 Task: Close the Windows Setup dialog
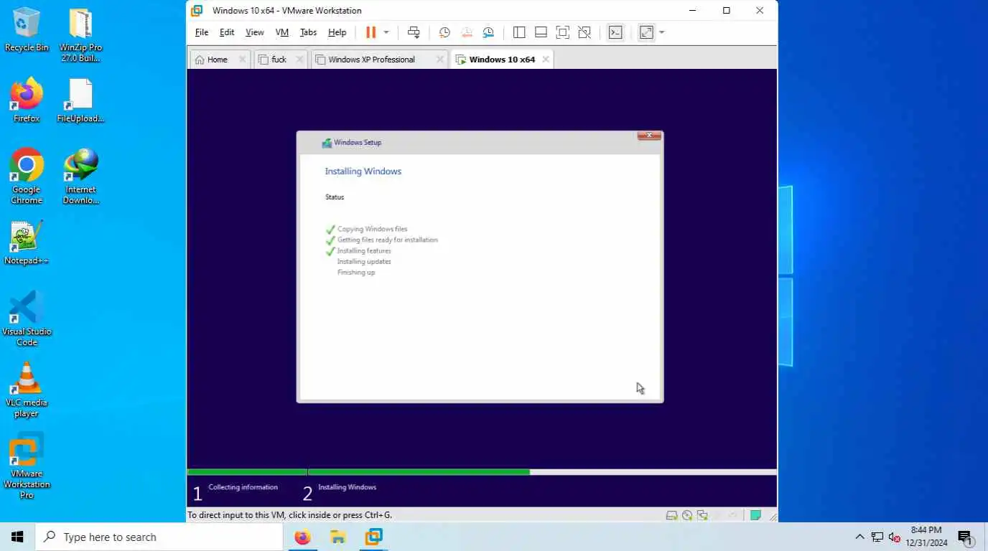(x=649, y=136)
